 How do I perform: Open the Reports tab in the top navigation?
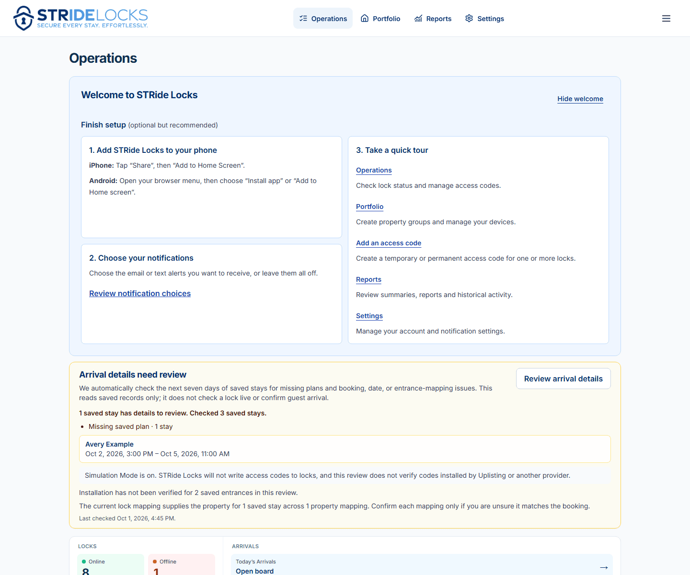(x=433, y=18)
